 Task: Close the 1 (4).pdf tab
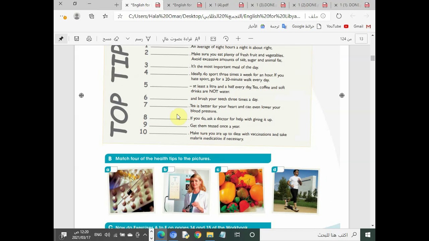point(211,5)
